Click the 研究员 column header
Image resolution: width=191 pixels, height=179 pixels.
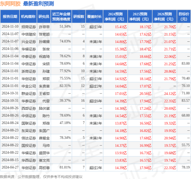coord(44,17)
